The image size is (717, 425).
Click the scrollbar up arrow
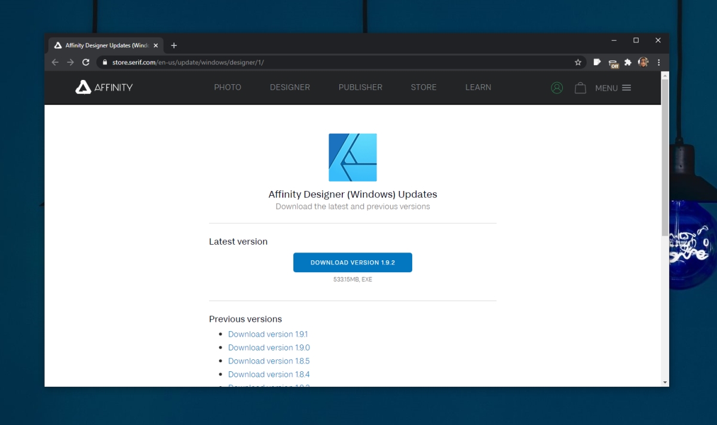click(665, 75)
